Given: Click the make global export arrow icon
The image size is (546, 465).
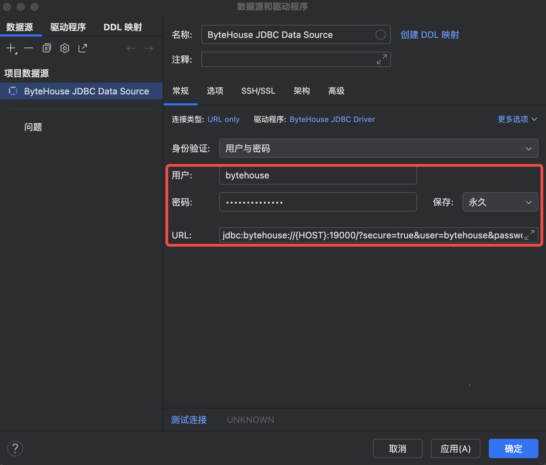Looking at the screenshot, I should 83,48.
